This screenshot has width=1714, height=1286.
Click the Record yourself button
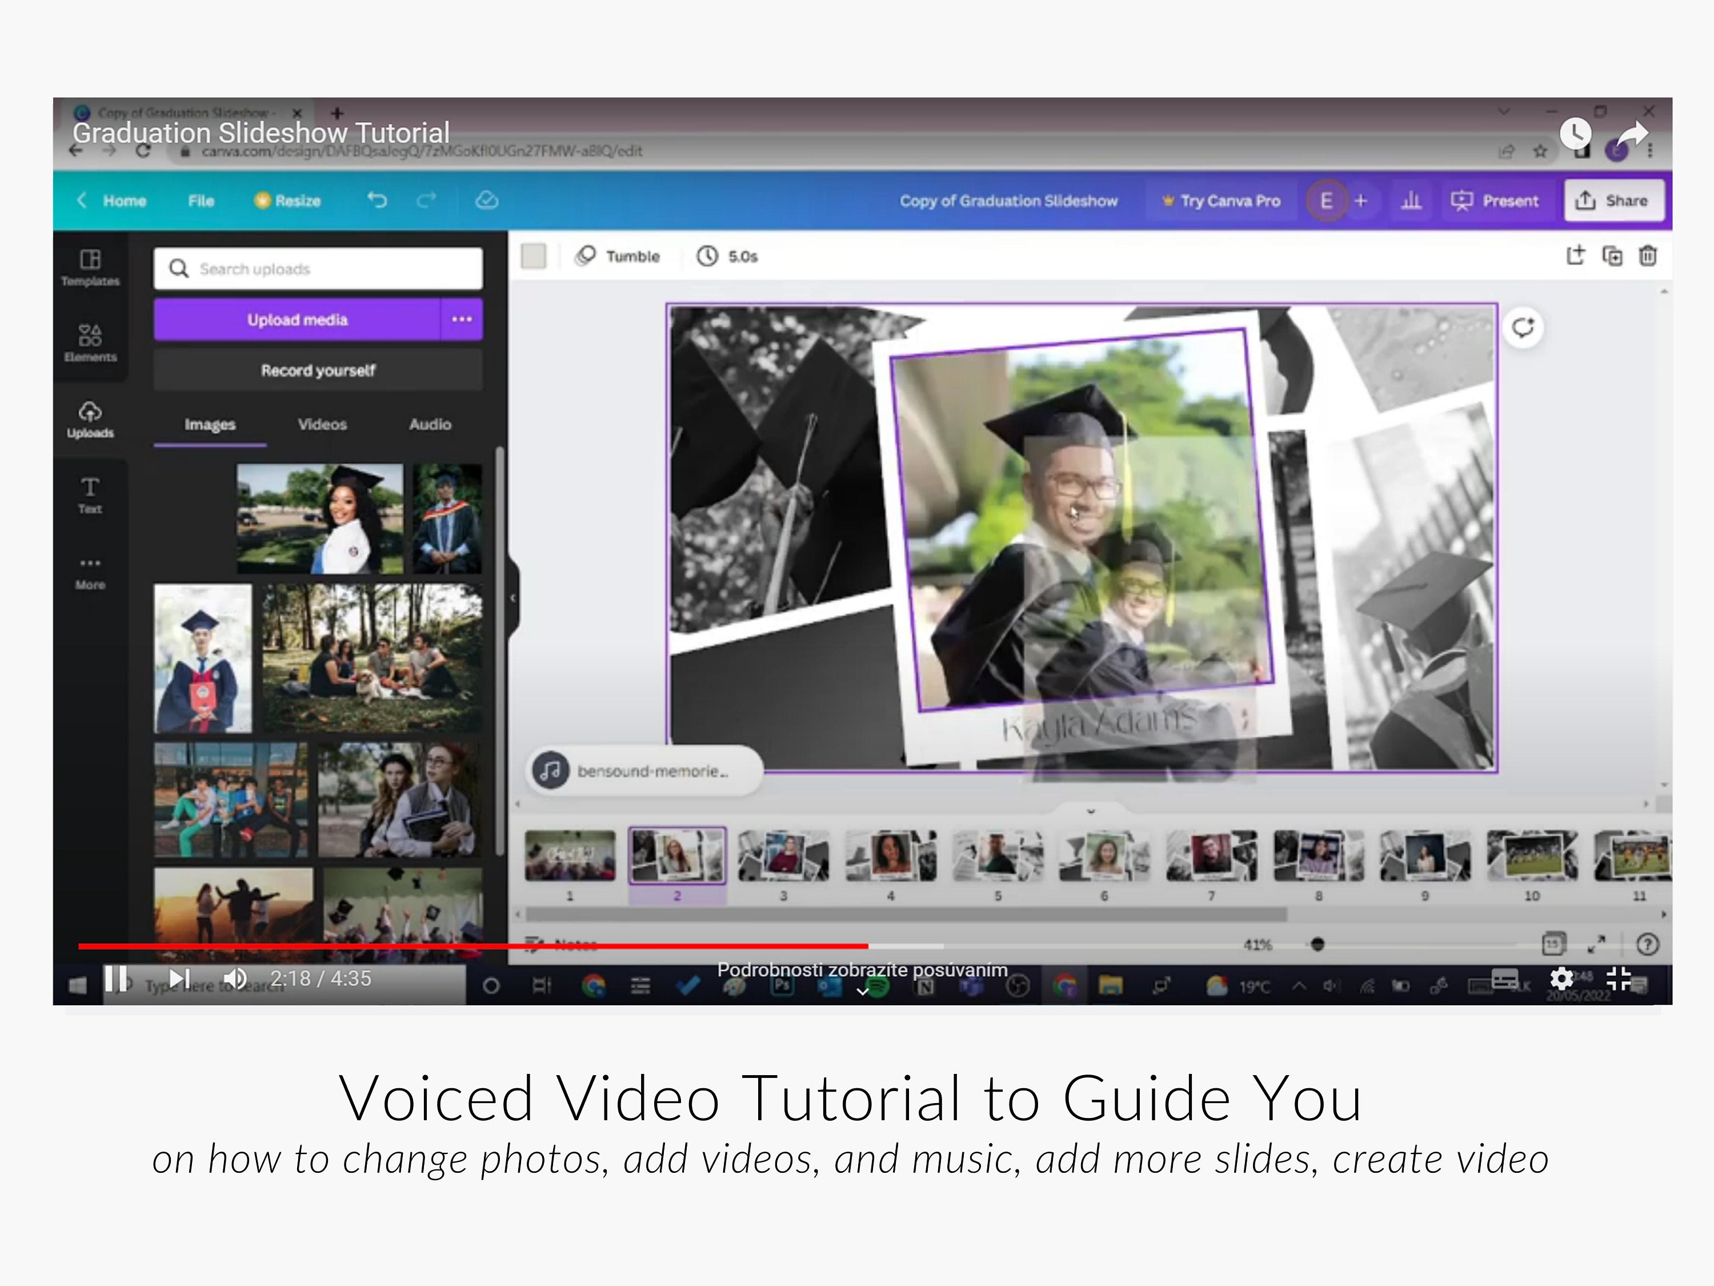coord(318,370)
